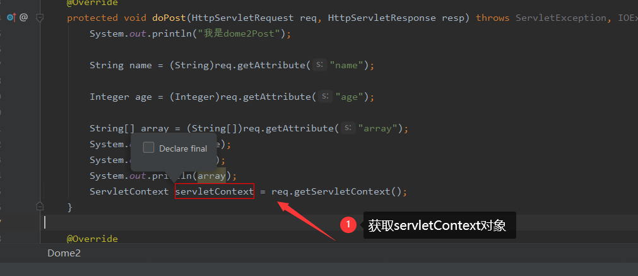Select the Dome2 breadcrumb at the bottom
Viewport: 638px width, 276px height.
[x=64, y=253]
